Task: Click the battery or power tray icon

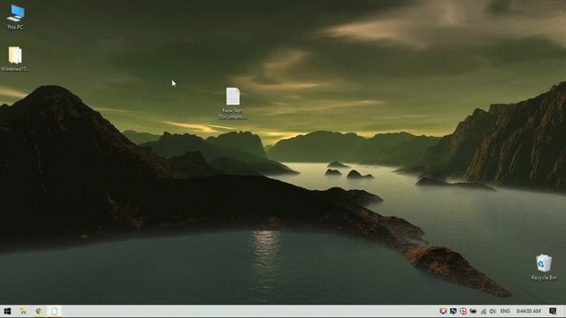Action: [x=473, y=311]
